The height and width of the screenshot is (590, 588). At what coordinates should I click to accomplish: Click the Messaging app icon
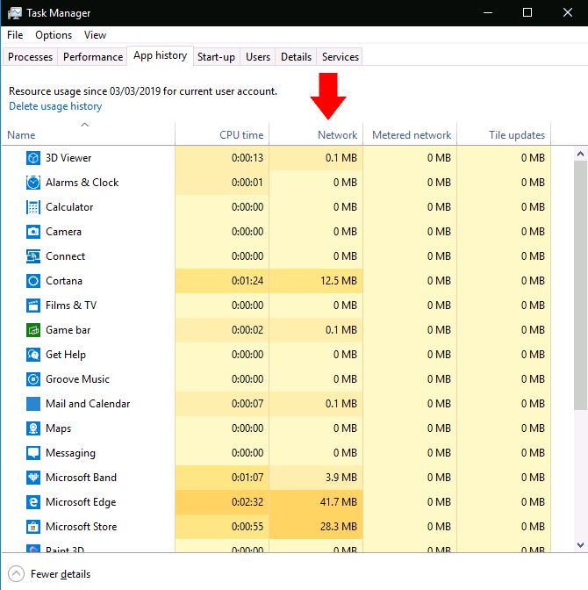click(33, 453)
